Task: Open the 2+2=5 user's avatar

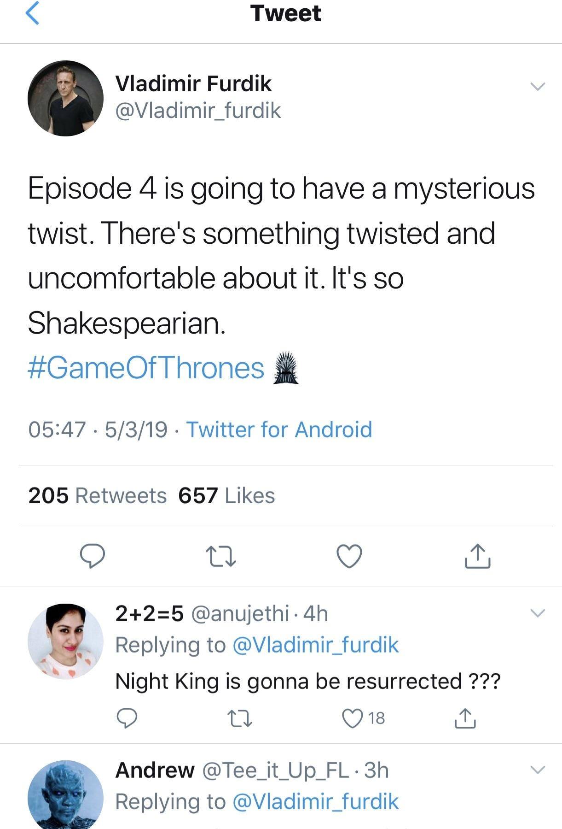Action: (x=65, y=641)
